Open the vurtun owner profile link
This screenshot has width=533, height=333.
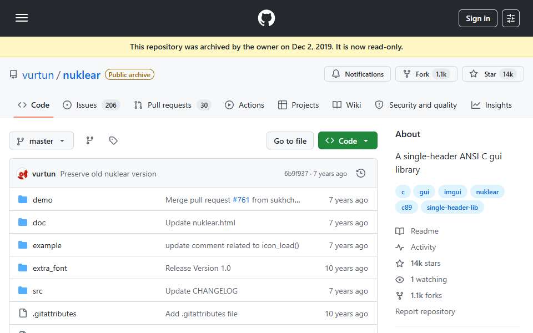[38, 75]
